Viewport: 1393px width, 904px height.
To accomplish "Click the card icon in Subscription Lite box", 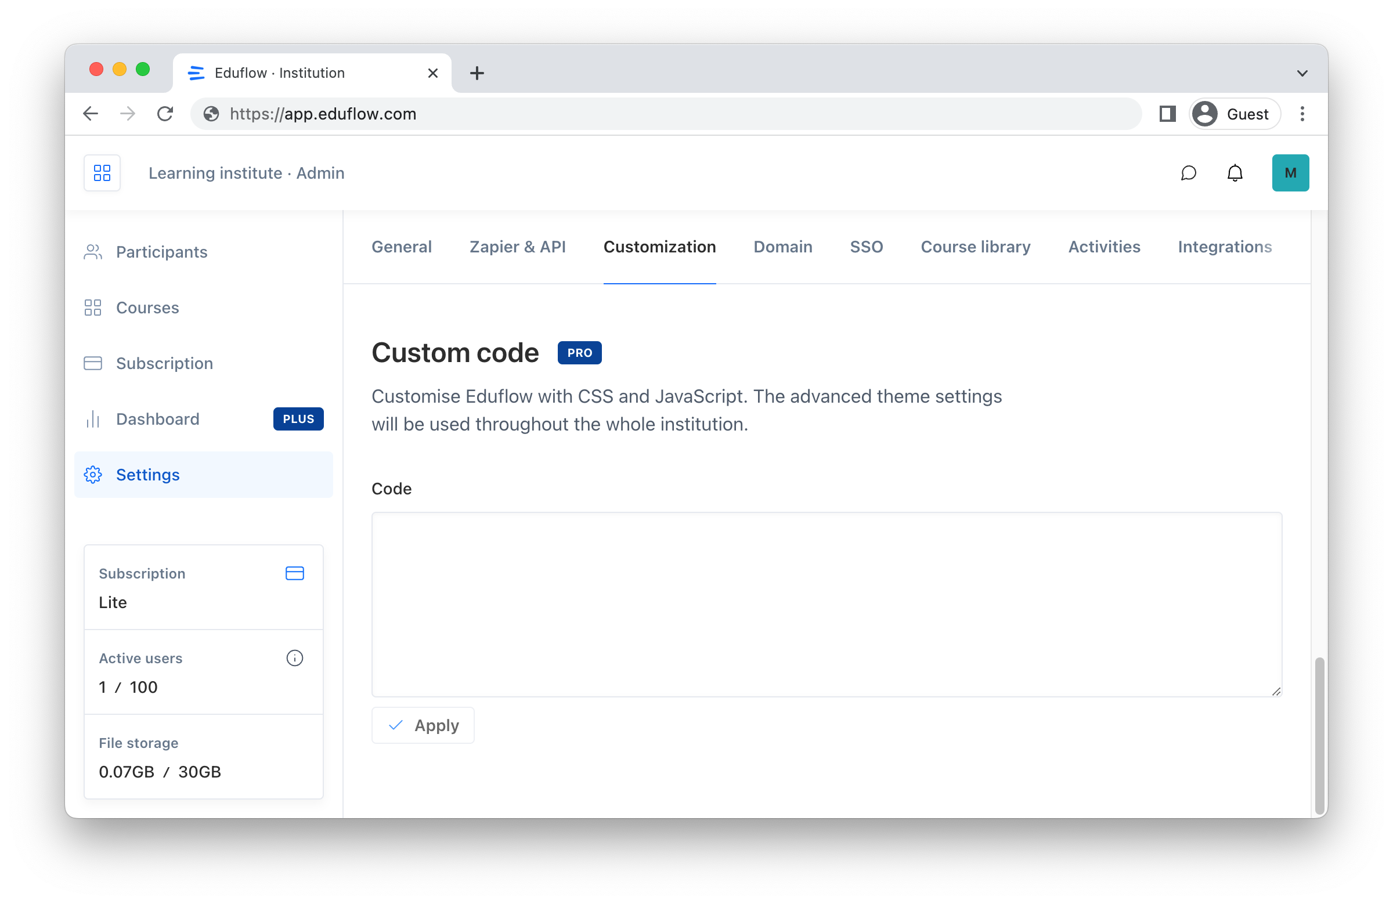I will (295, 573).
